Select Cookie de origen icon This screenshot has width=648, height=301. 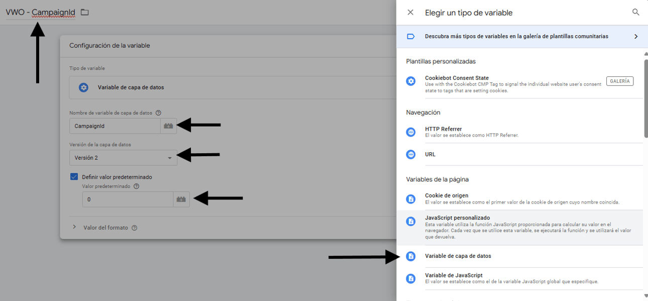point(411,199)
